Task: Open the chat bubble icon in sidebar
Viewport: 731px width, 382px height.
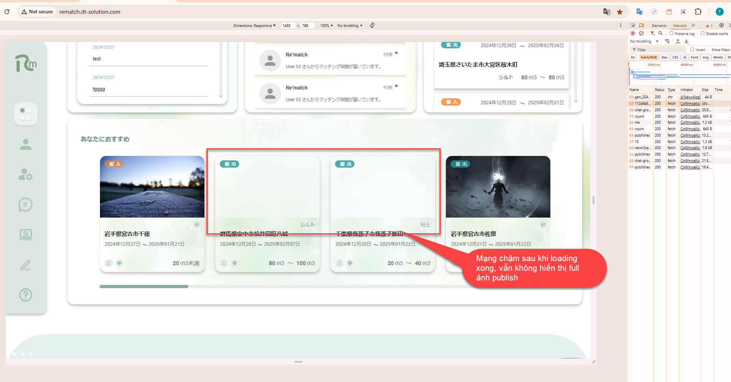Action: [26, 205]
